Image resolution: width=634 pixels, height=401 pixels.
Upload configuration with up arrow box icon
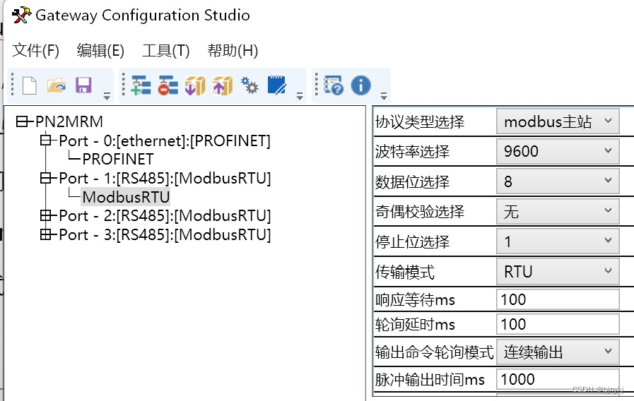[x=223, y=85]
